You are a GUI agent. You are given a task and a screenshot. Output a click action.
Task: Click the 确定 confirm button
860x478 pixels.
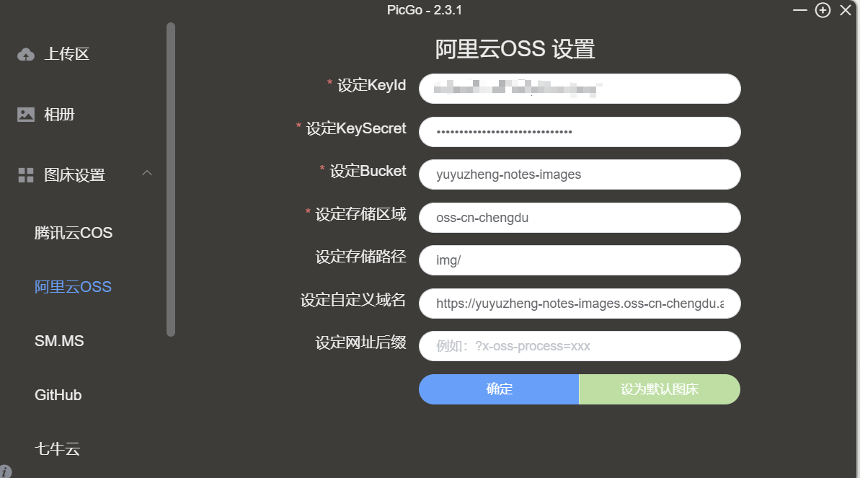coord(499,389)
